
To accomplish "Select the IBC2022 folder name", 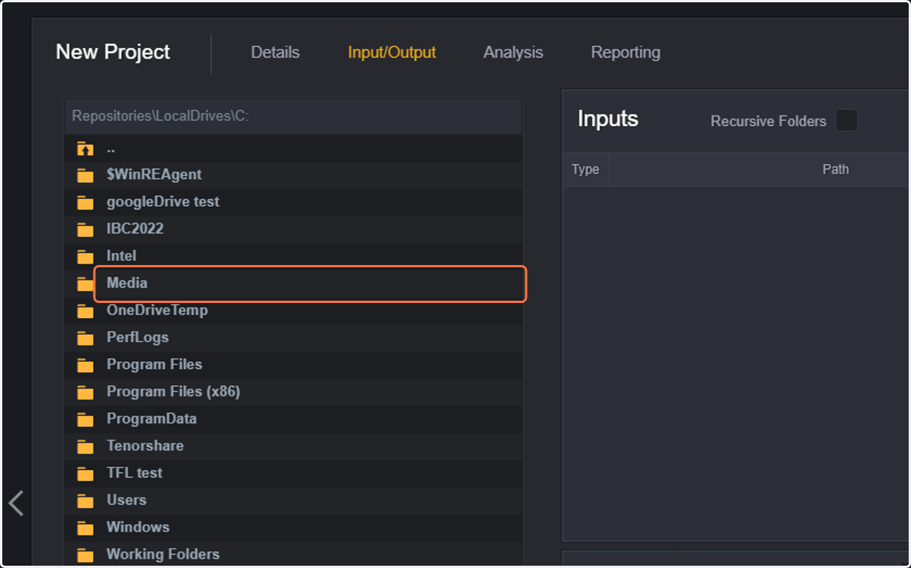I will pyautogui.click(x=135, y=229).
